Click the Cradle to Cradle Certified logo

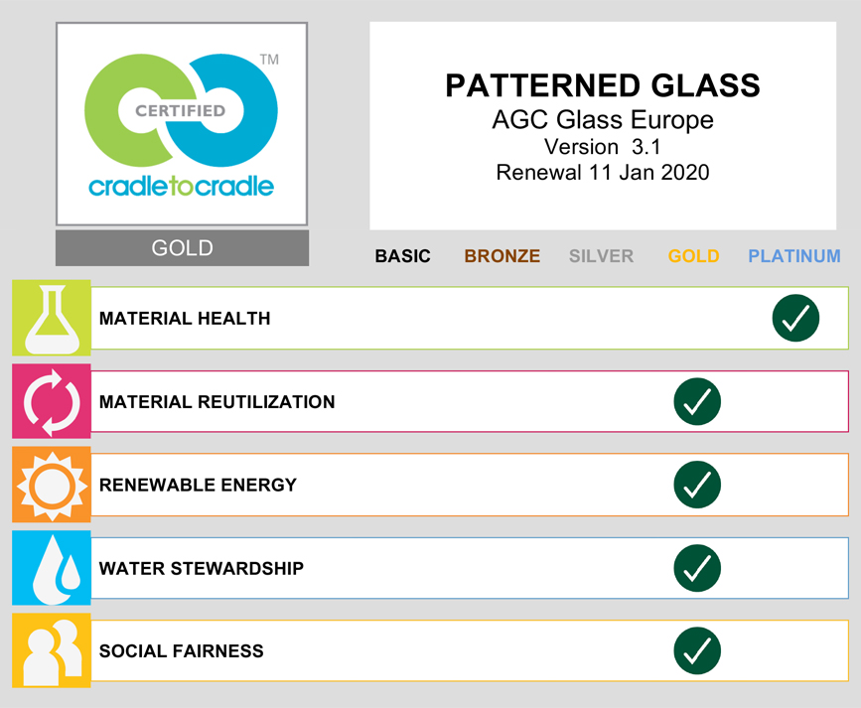[182, 124]
